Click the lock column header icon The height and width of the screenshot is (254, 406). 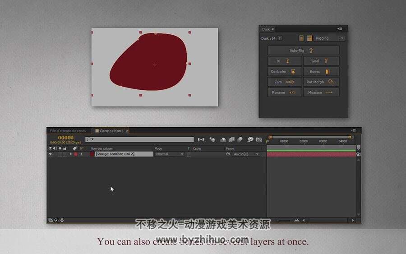(65, 148)
